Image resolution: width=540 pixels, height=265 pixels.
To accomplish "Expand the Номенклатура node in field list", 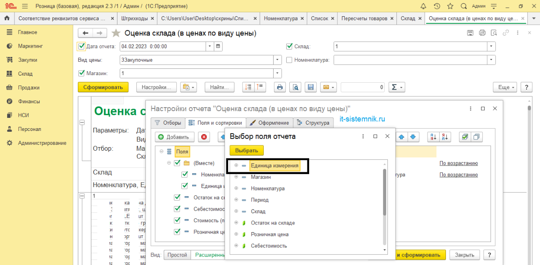I will (x=236, y=189).
